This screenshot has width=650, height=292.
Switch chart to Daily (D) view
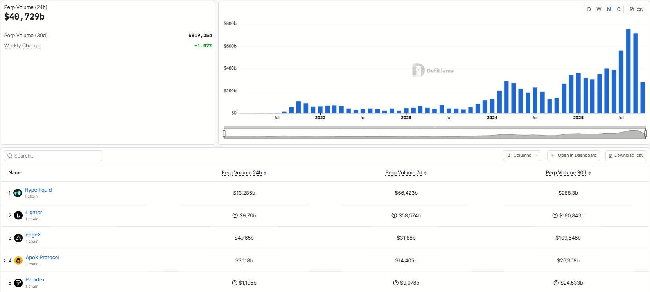pyautogui.click(x=589, y=9)
